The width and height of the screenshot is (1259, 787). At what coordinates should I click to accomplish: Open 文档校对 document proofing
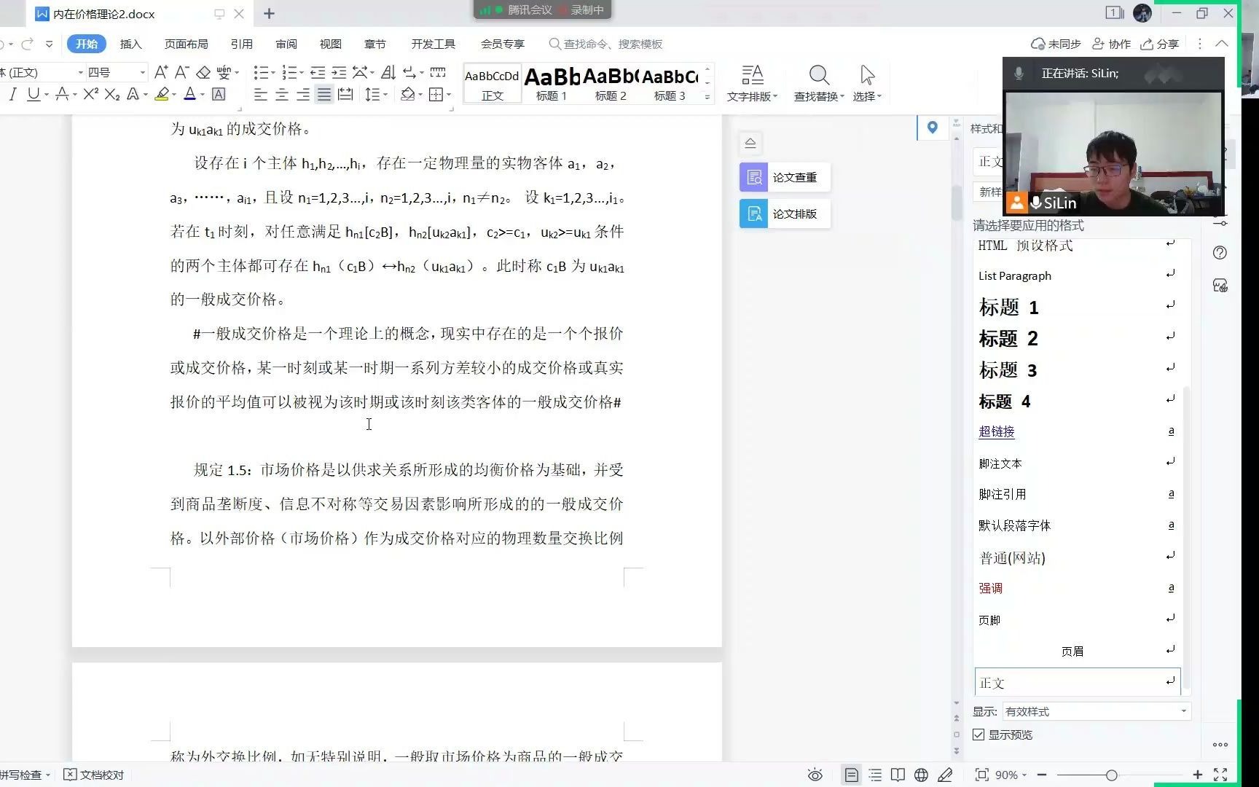coord(94,775)
